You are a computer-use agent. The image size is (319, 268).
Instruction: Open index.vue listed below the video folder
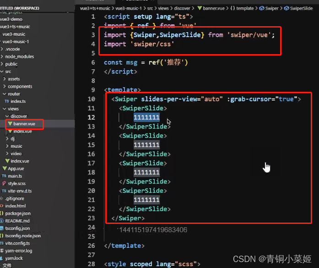point(20,161)
